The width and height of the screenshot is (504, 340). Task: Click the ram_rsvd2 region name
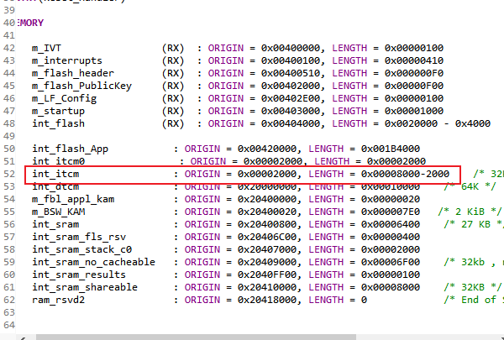[58, 300]
